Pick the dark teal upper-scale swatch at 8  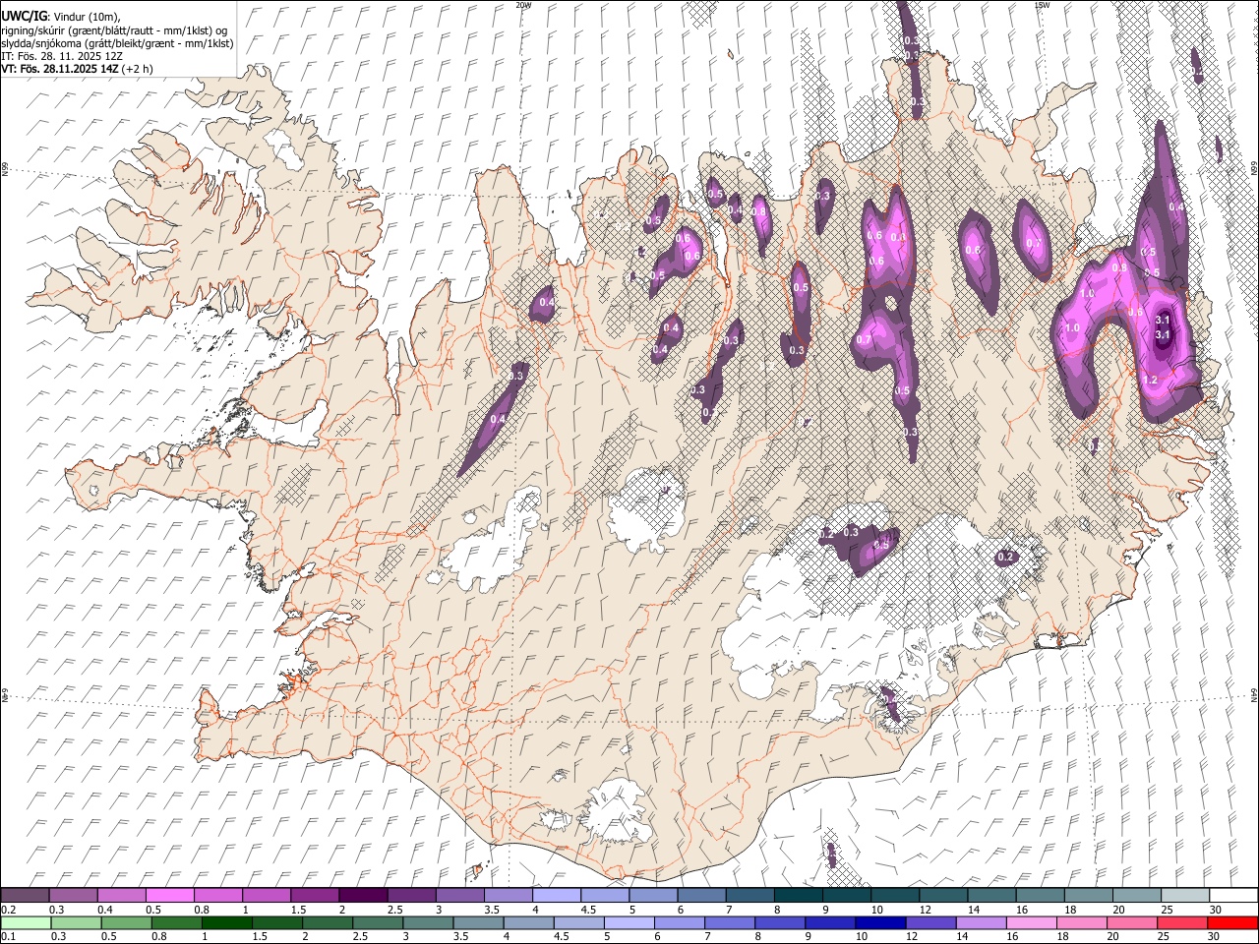click(798, 896)
